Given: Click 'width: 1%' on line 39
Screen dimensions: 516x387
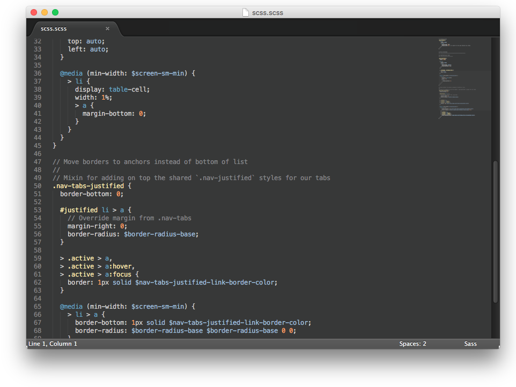Looking at the screenshot, I should (93, 98).
